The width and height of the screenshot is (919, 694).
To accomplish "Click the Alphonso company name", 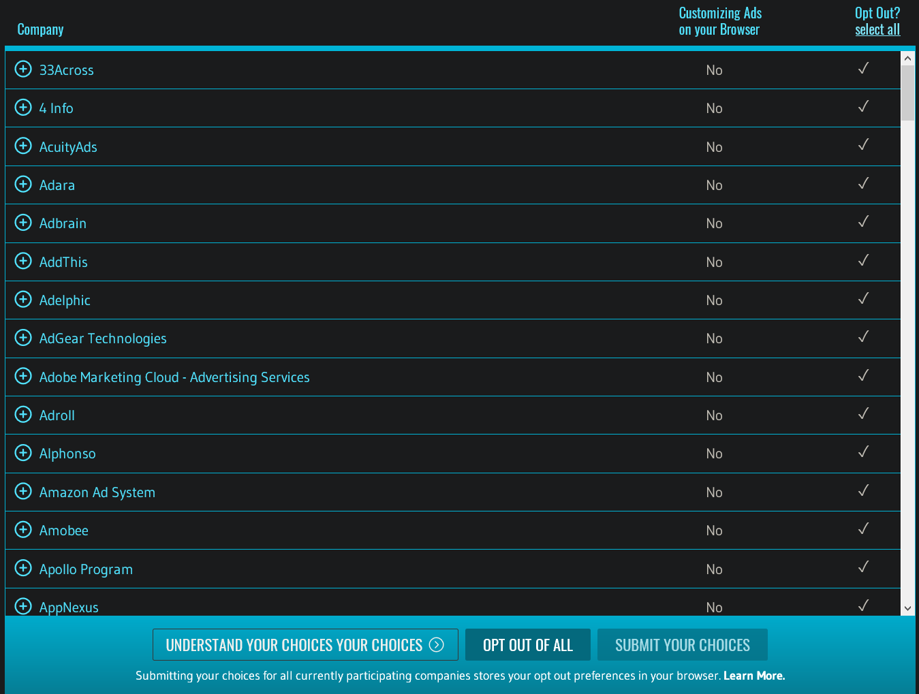I will click(x=67, y=454).
